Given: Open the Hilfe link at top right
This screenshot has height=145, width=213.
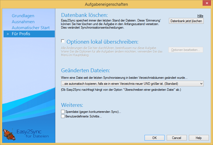Looking at the screenshot, I should click(200, 16).
